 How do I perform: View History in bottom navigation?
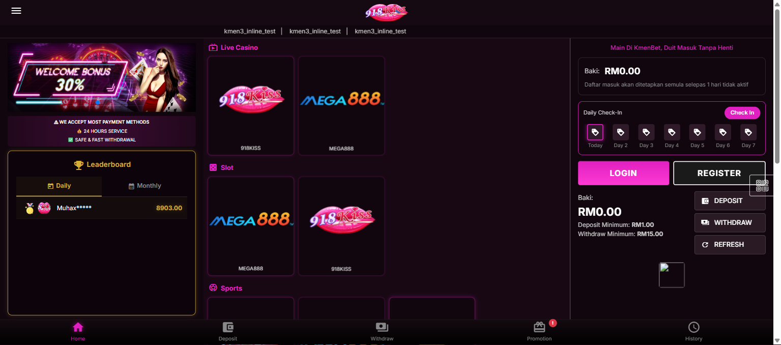pyautogui.click(x=693, y=331)
